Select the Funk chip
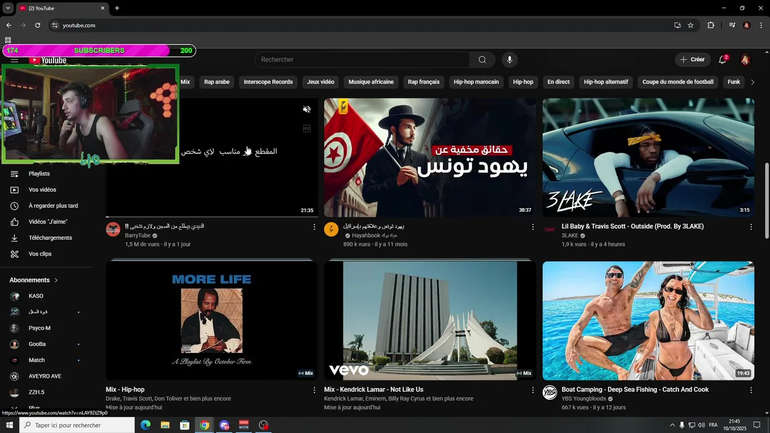Image resolution: width=770 pixels, height=433 pixels. 734,82
